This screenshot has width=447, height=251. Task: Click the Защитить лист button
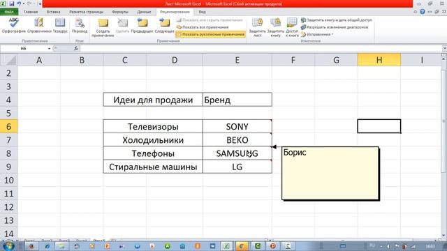coord(257,27)
